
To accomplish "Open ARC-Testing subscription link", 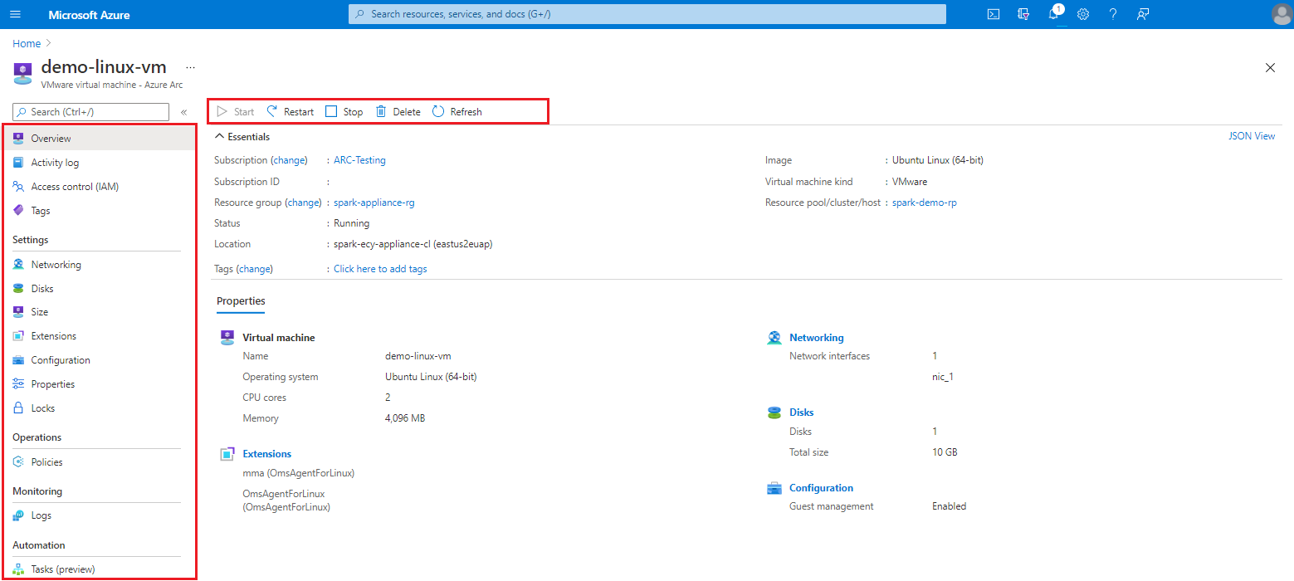I will 359,160.
